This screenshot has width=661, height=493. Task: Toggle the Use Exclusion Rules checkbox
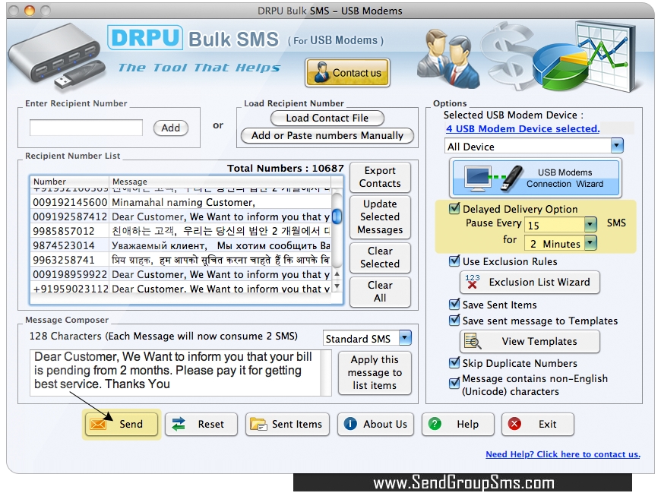point(454,261)
